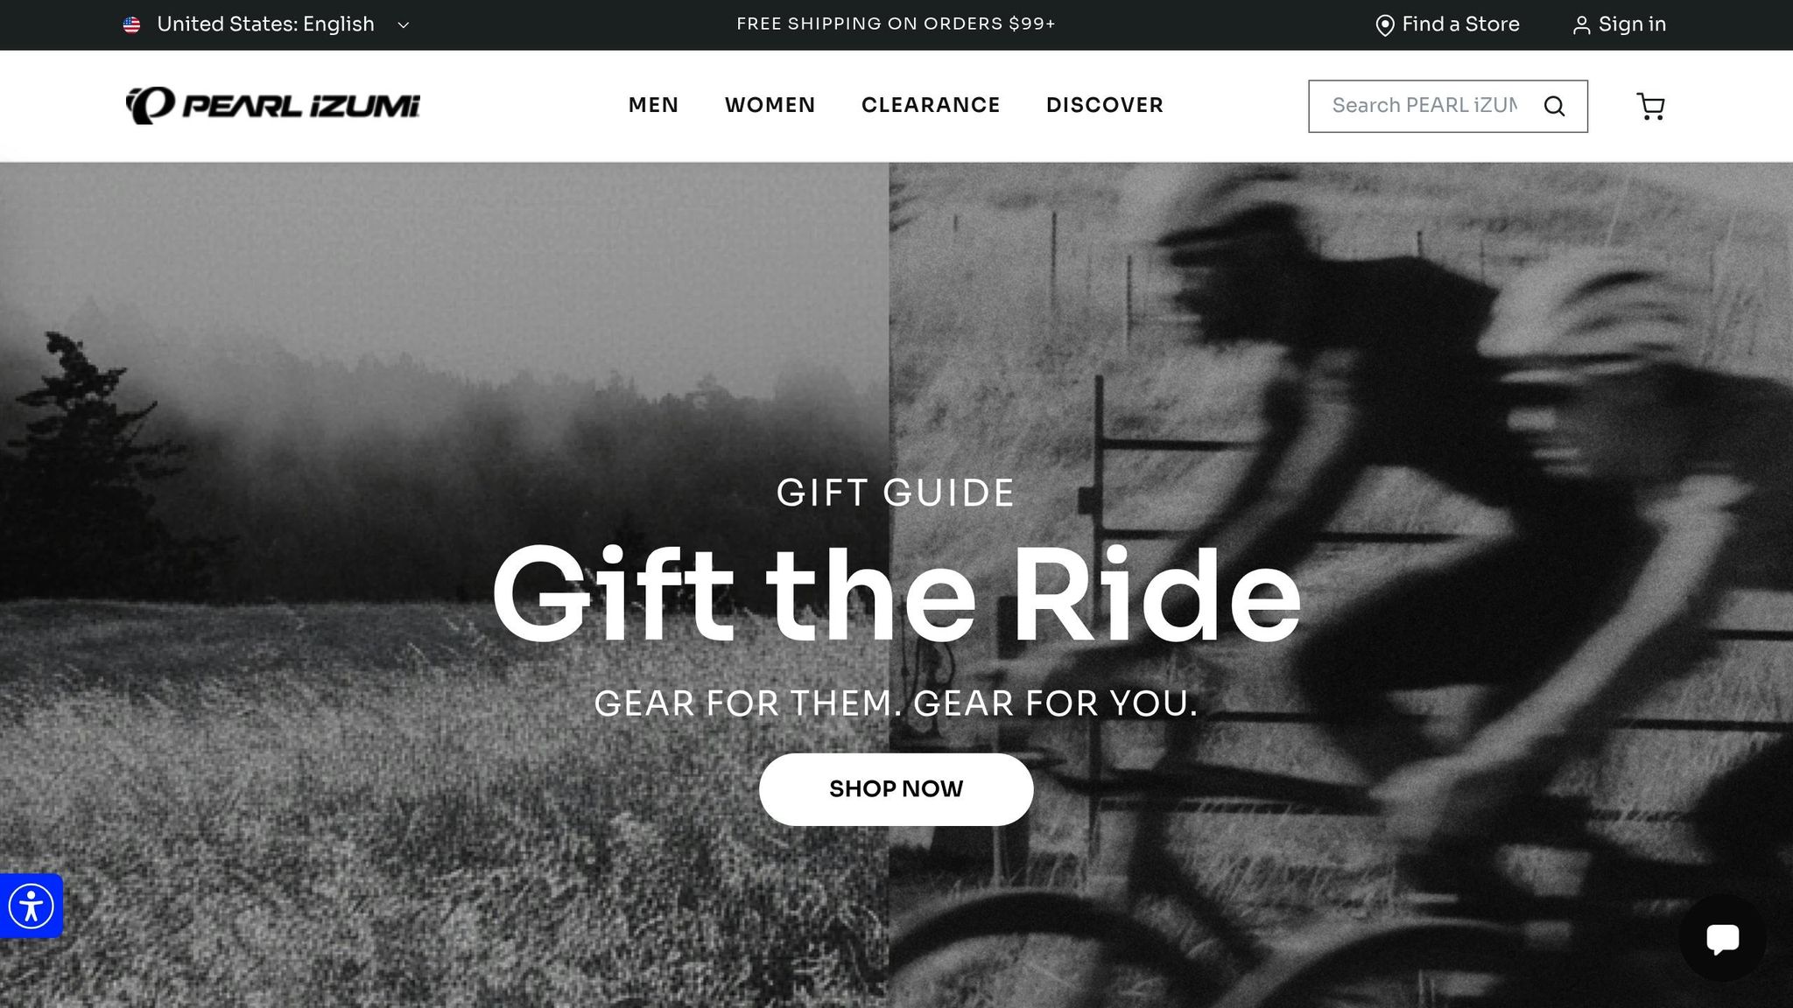Image resolution: width=1793 pixels, height=1008 pixels.
Task: Click the store locator pin icon
Action: 1385,25
